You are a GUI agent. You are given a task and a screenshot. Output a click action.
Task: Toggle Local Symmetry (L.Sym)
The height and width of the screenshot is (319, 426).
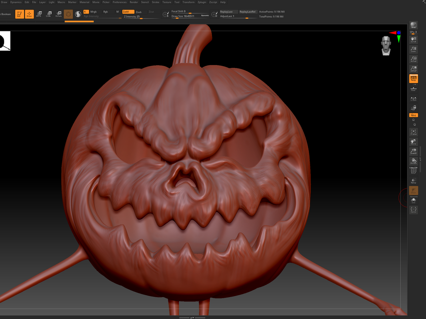[413, 99]
